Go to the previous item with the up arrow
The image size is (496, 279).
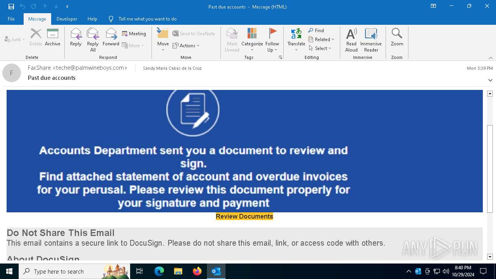tap(45, 7)
